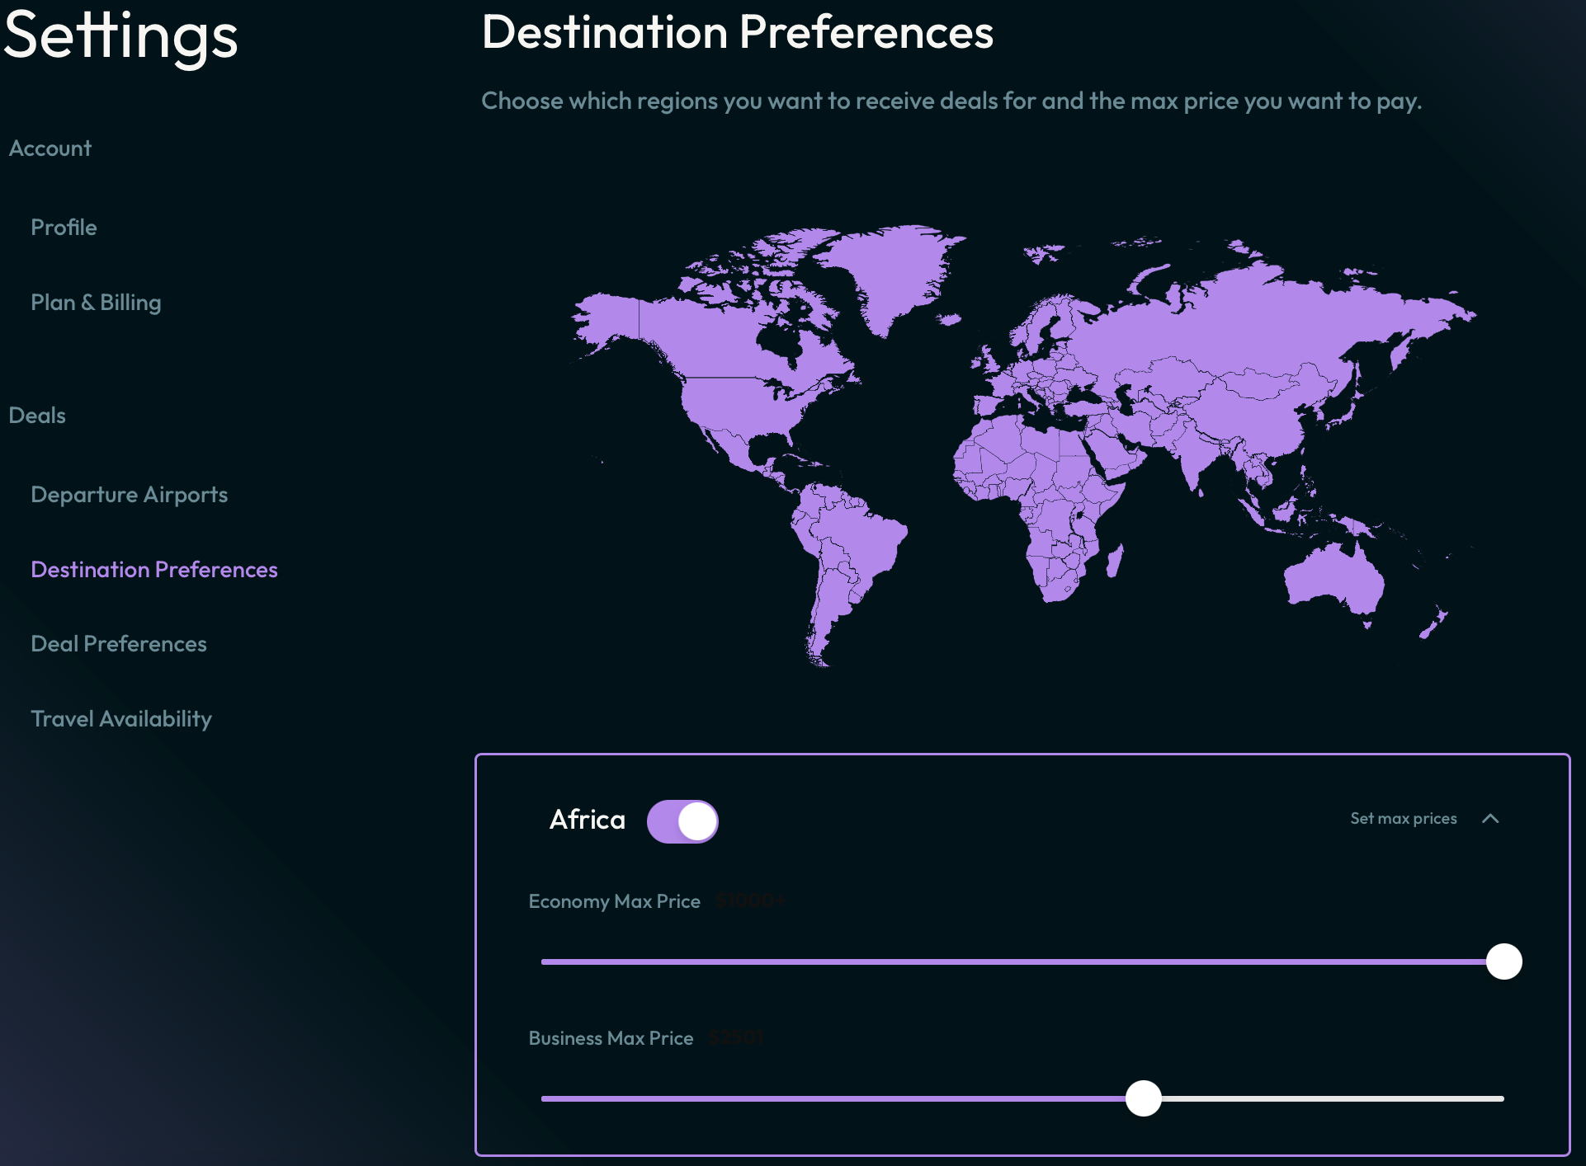Open the Profile settings page
The height and width of the screenshot is (1166, 1586).
64,226
